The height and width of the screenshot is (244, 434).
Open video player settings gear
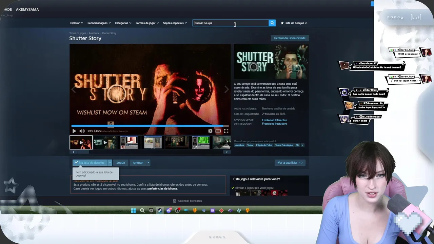pyautogui.click(x=210, y=131)
